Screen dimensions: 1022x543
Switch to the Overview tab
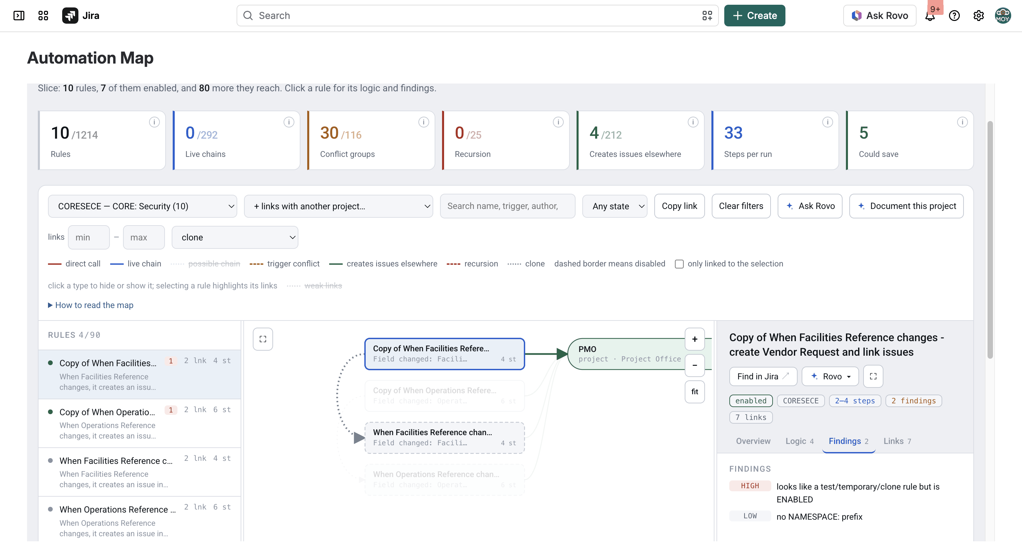click(x=753, y=441)
